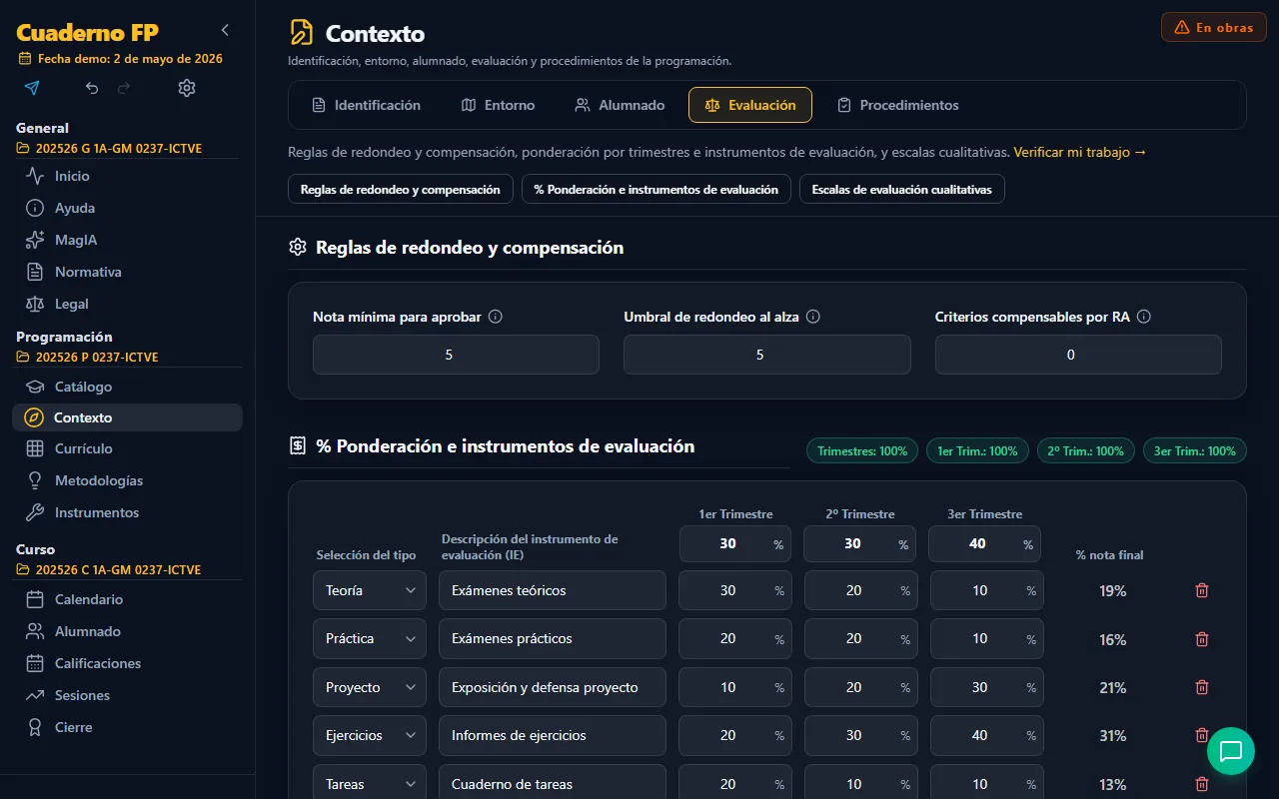Collapse the sidebar with the chevron

(x=226, y=30)
